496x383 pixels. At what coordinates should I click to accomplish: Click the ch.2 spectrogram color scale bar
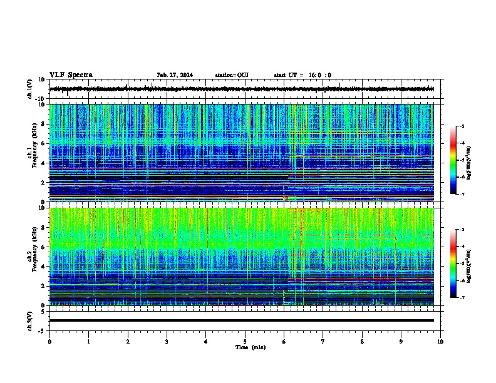coord(453,263)
